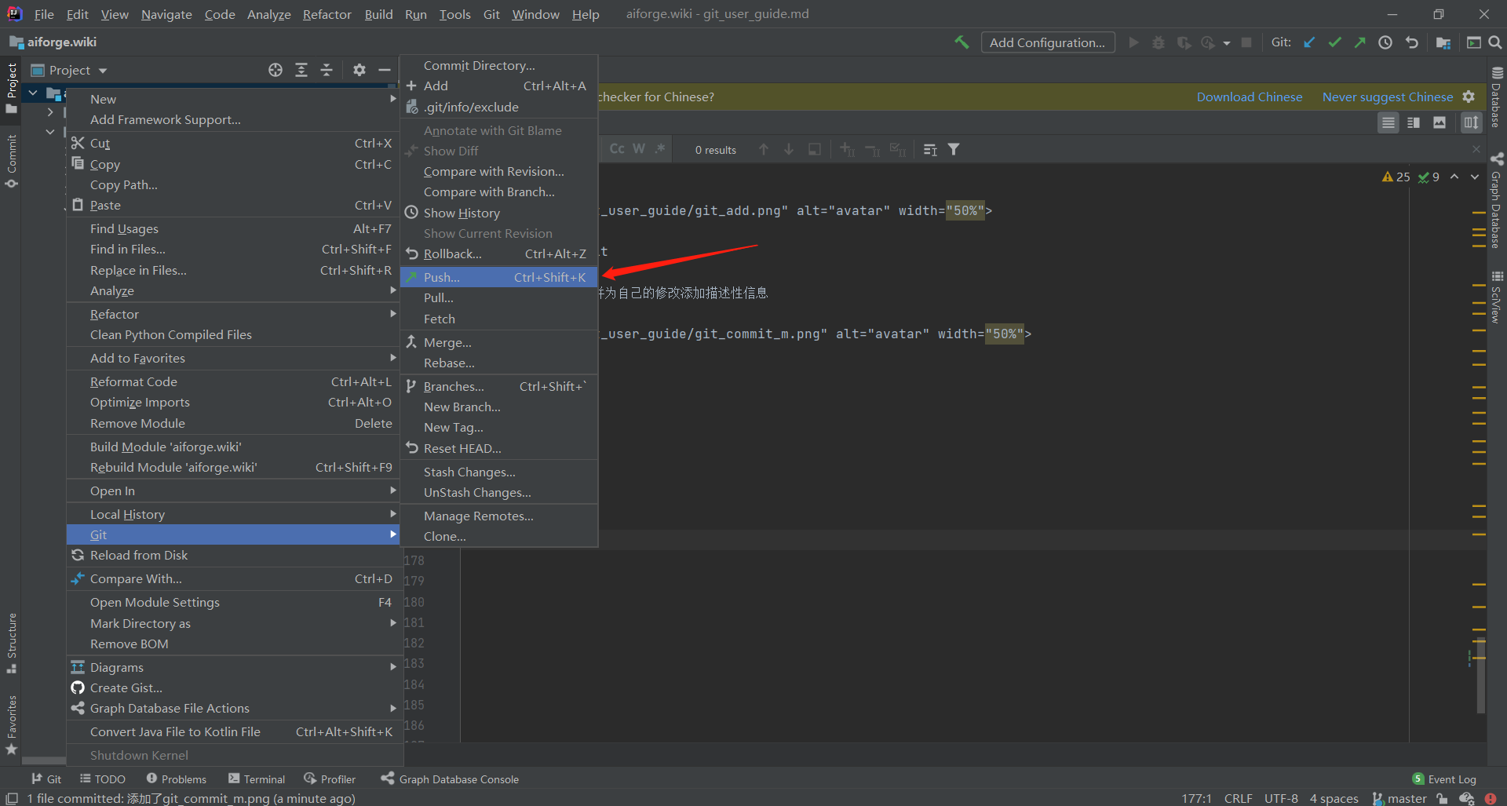Image resolution: width=1507 pixels, height=806 pixels.
Task: Toggle the lock icon in status bar
Action: (x=1442, y=798)
